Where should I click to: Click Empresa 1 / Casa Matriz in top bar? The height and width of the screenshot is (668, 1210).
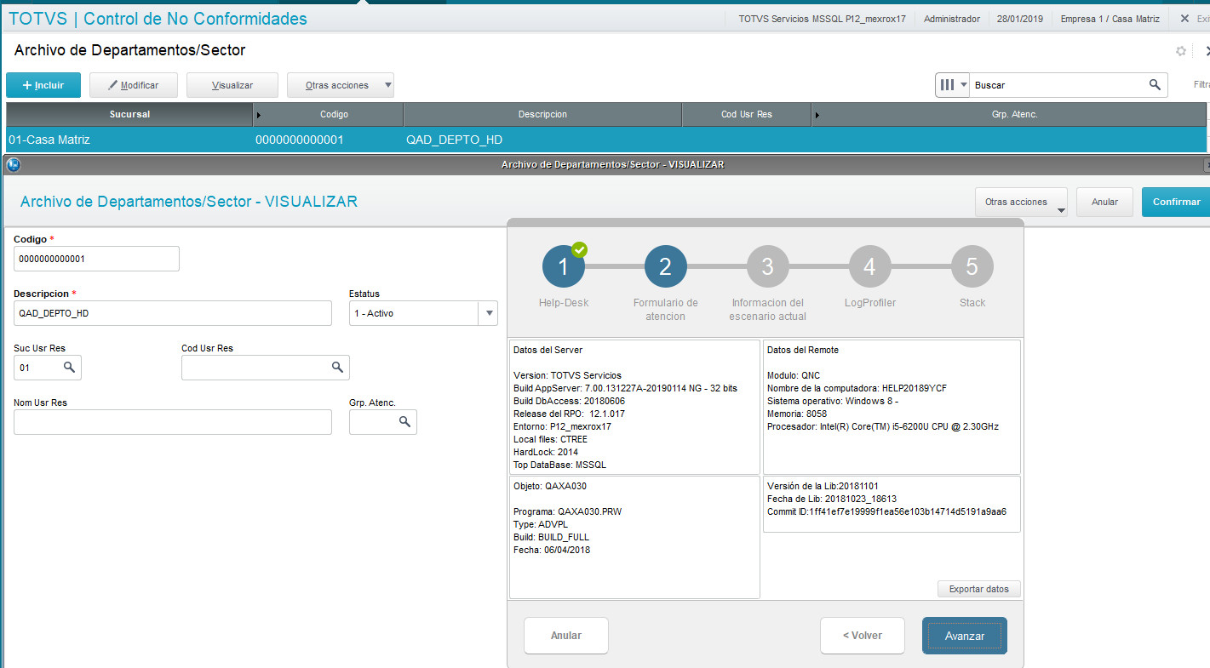[x=1110, y=19]
